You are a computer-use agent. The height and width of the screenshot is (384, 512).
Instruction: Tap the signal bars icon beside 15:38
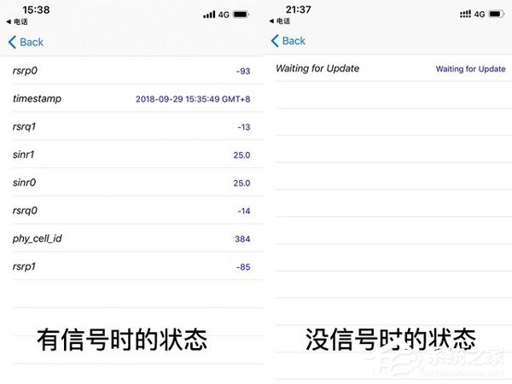[x=209, y=15]
